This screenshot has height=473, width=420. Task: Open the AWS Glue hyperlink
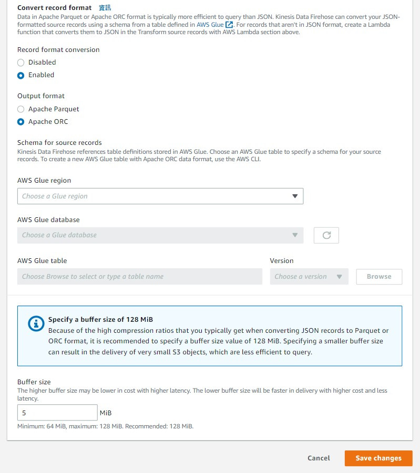[x=210, y=25]
